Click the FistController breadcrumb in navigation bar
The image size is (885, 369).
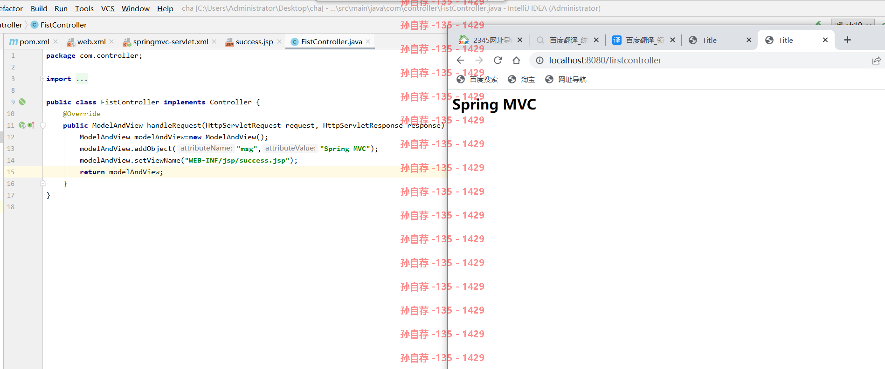(59, 25)
